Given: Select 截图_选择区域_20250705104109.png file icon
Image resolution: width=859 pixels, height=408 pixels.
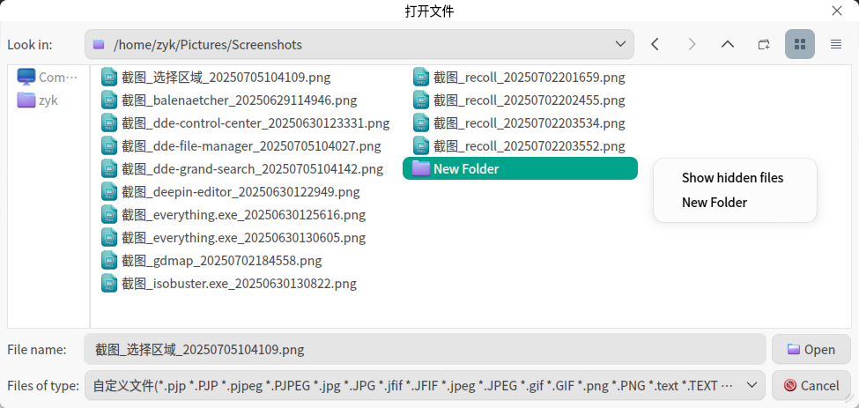Looking at the screenshot, I should tap(110, 78).
